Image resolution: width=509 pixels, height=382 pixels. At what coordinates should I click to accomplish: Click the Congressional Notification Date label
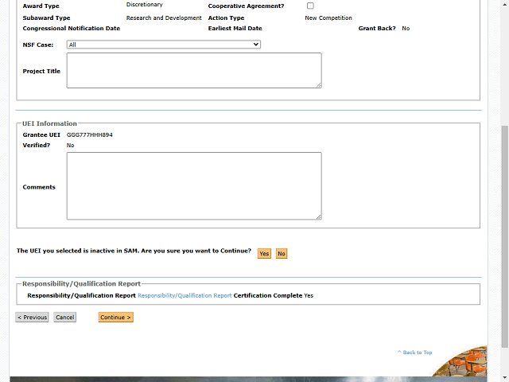point(72,29)
